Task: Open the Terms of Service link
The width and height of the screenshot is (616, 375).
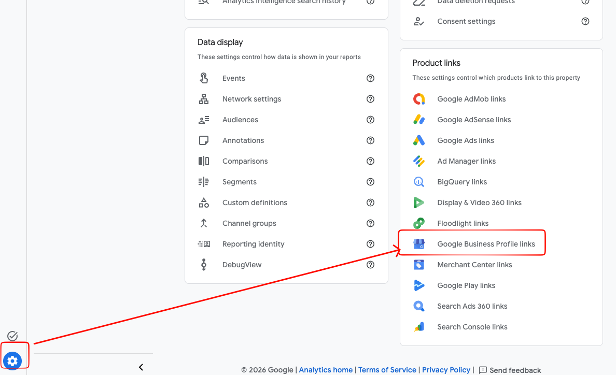Action: [x=387, y=370]
